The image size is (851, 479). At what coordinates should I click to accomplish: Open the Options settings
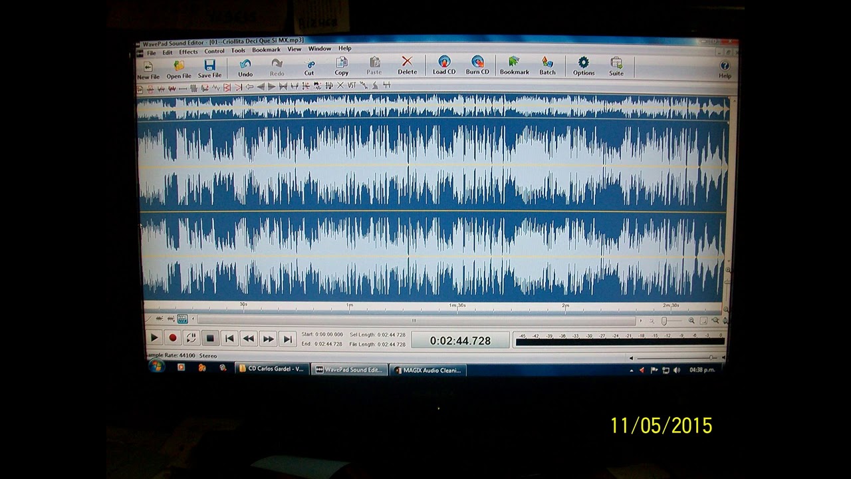[583, 66]
